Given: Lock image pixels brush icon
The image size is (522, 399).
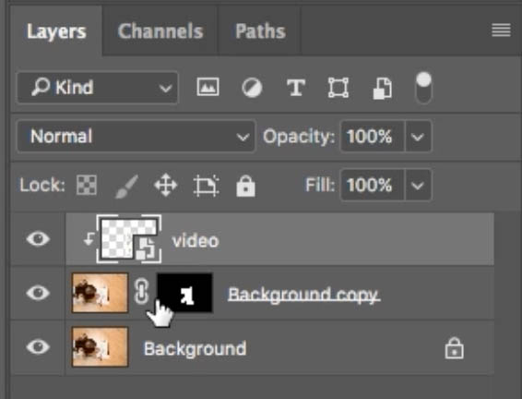Looking at the screenshot, I should click(x=126, y=186).
